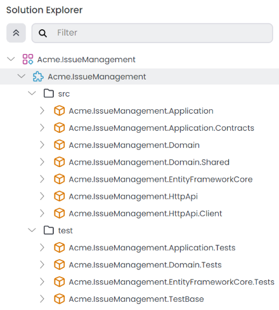Select Acme.IssueManagement.Application project name
The height and width of the screenshot is (310, 279).
point(141,111)
